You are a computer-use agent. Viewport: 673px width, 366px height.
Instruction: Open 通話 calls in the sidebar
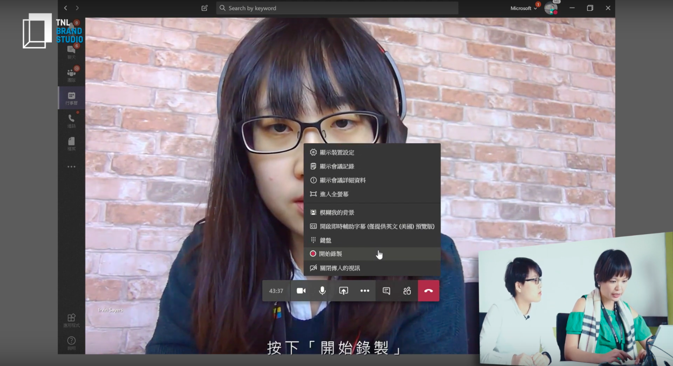pyautogui.click(x=72, y=121)
